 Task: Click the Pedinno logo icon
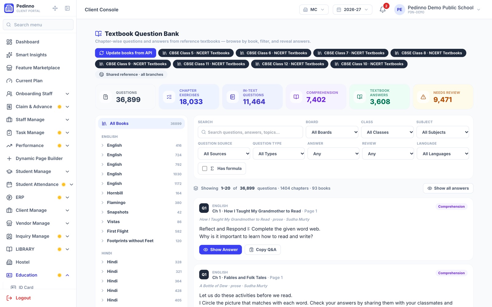[9, 8]
